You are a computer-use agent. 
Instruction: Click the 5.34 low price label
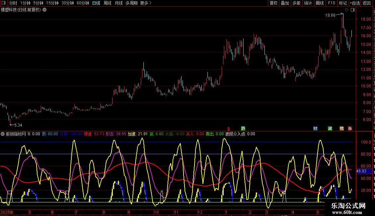[18, 125]
